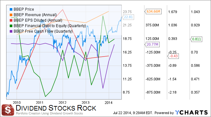Click the 16.25 price axis value
Image resolution: width=211 pixels, height=117 pixels.
127,52
